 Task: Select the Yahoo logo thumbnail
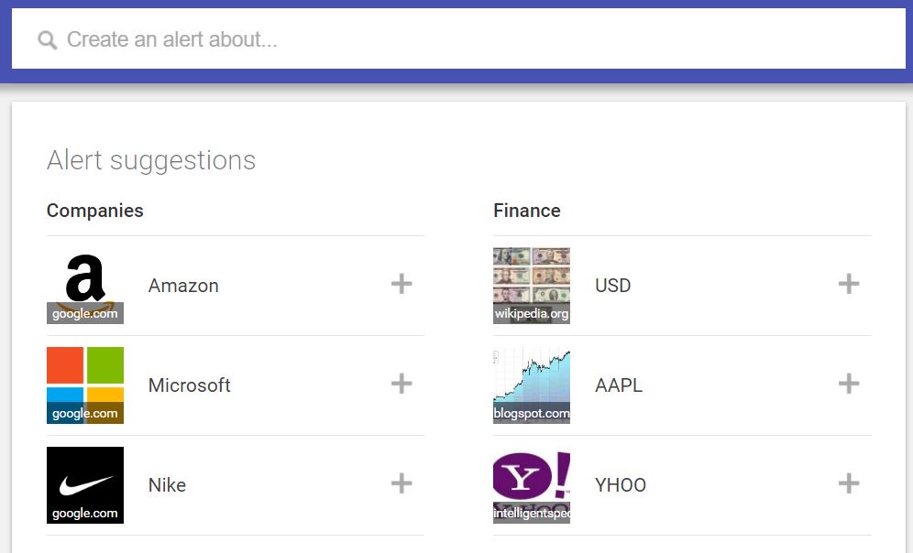click(532, 485)
